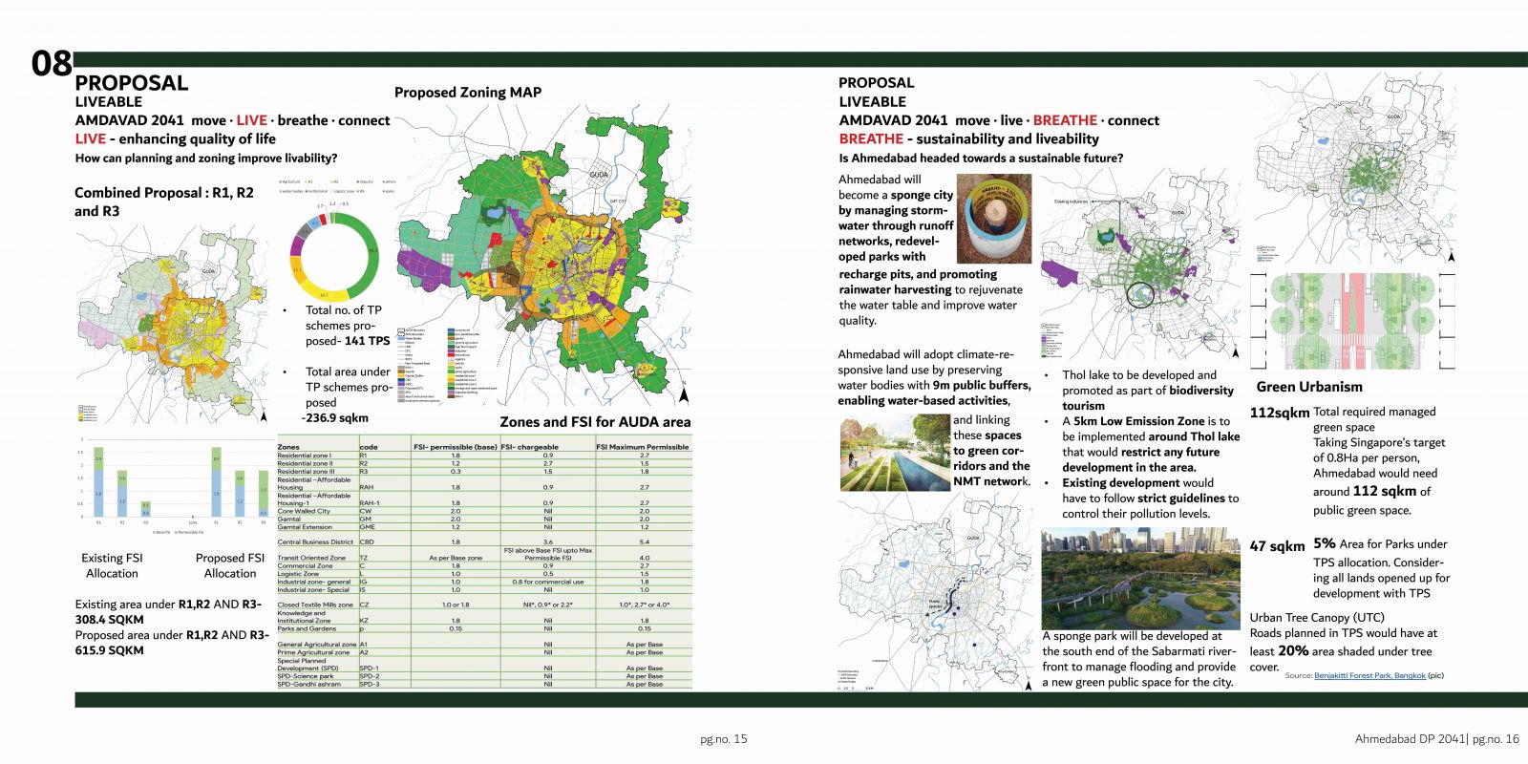This screenshot has height=764, width=1528.
Task: Select the Combined Proposal R1, R2, R3 map
Action: click(x=172, y=325)
